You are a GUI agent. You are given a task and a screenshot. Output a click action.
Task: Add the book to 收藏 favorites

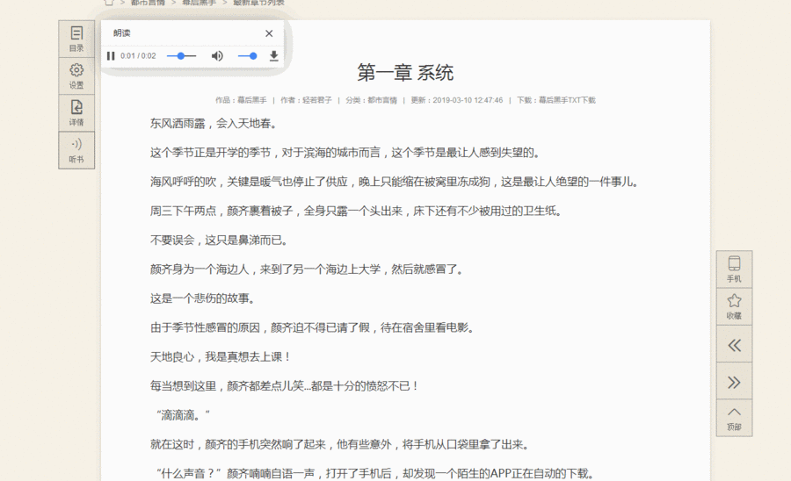(734, 306)
